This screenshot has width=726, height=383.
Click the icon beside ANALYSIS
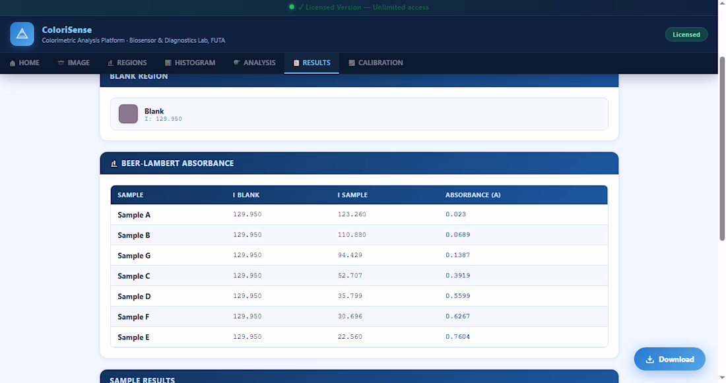tap(236, 63)
